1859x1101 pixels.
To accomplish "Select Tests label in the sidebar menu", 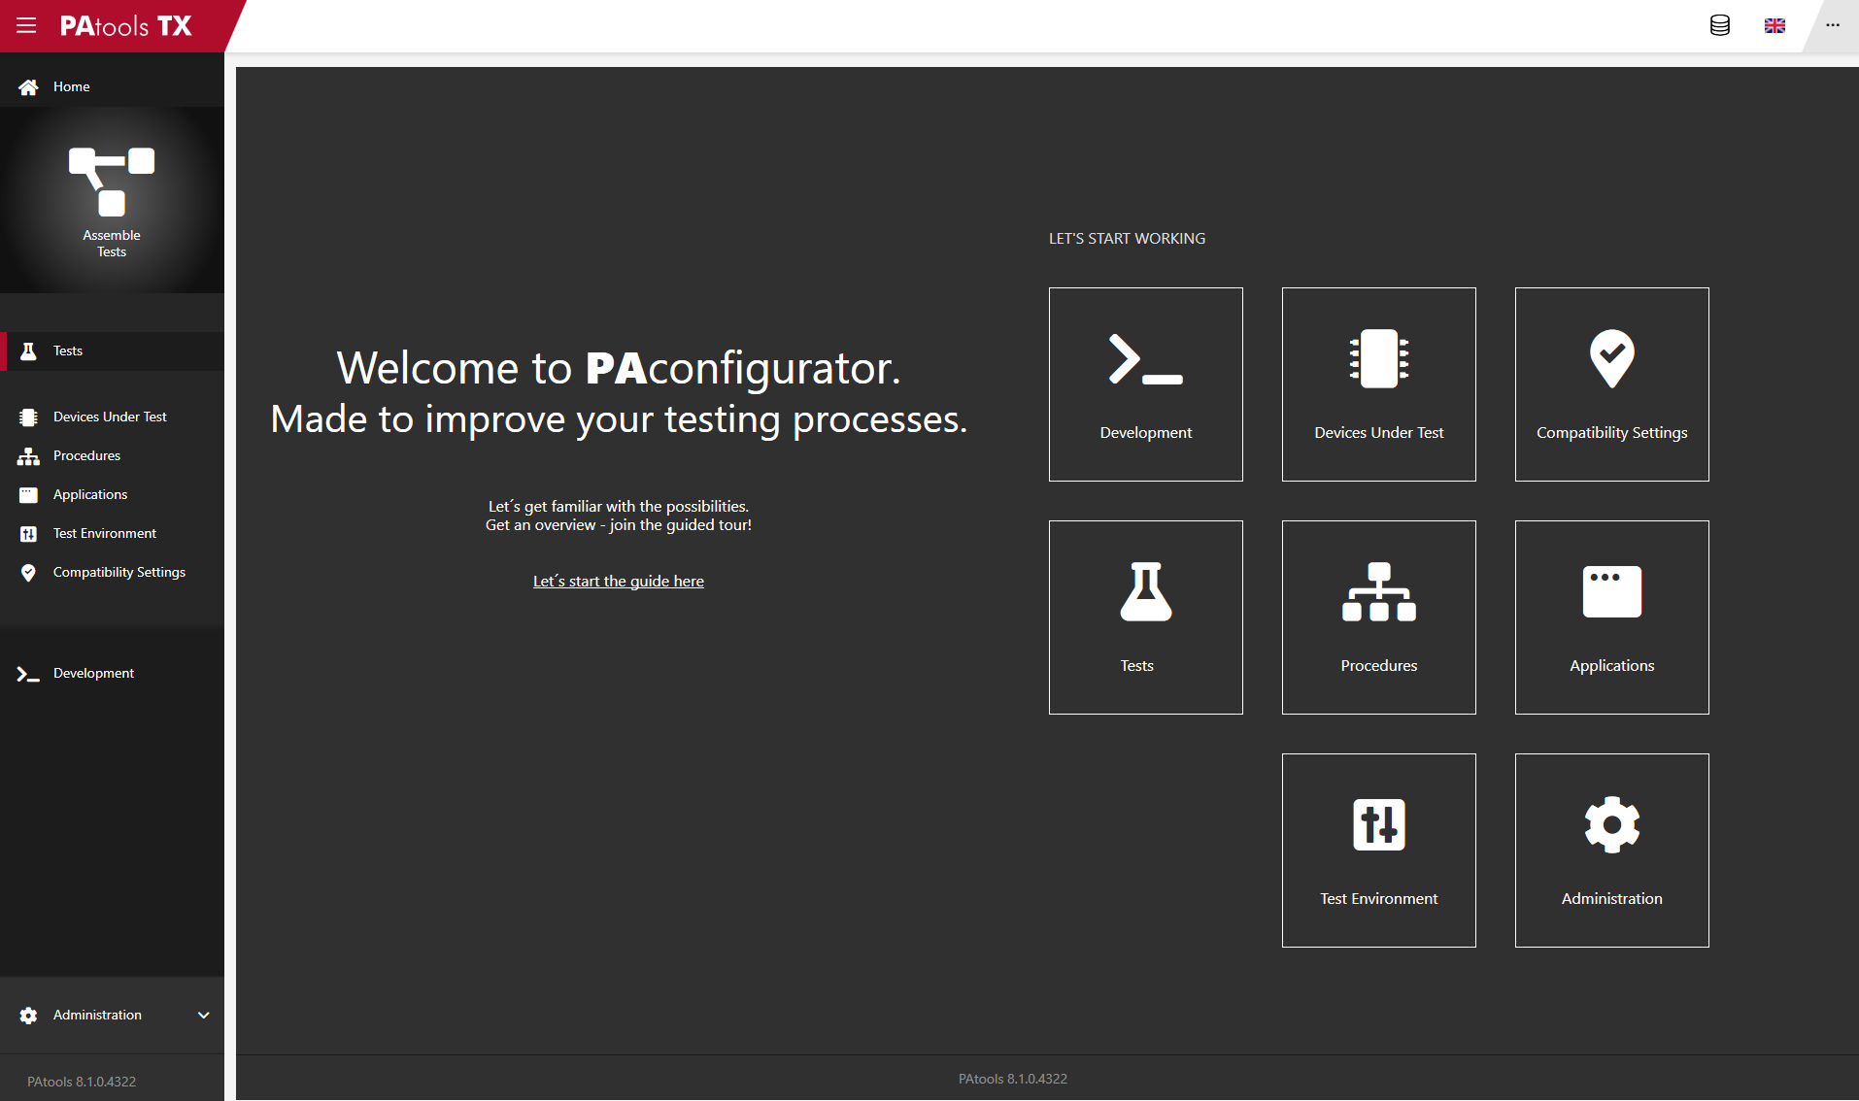I will tap(68, 350).
